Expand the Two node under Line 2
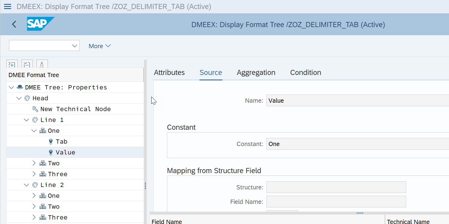 click(34, 207)
